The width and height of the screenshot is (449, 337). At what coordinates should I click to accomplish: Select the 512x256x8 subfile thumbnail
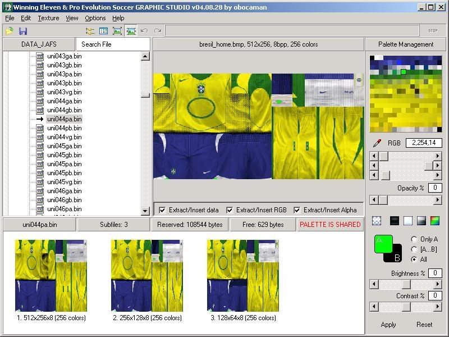pyautogui.click(x=51, y=276)
